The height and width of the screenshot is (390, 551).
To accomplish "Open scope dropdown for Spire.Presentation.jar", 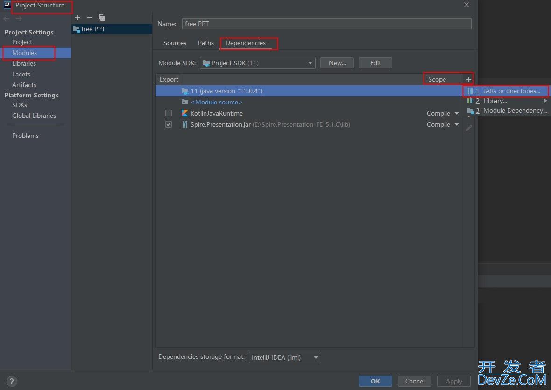I will pyautogui.click(x=457, y=124).
